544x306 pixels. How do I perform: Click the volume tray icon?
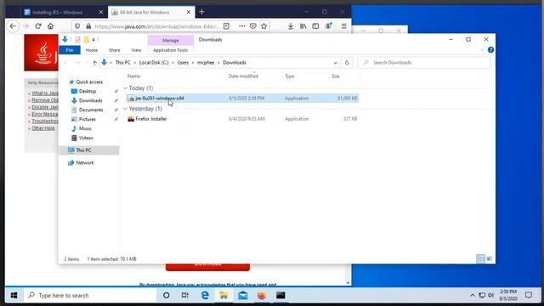coord(491,295)
